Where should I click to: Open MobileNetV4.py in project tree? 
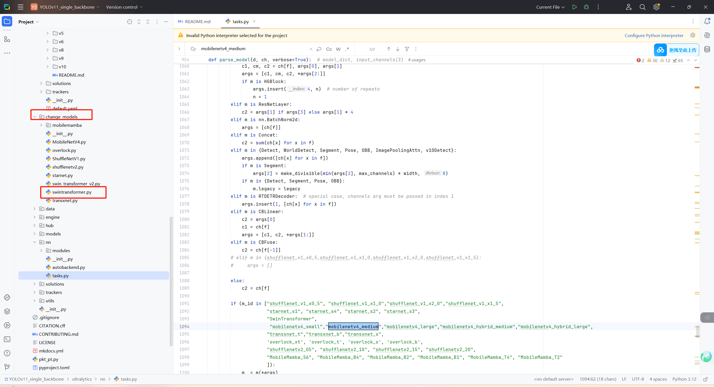click(x=69, y=142)
